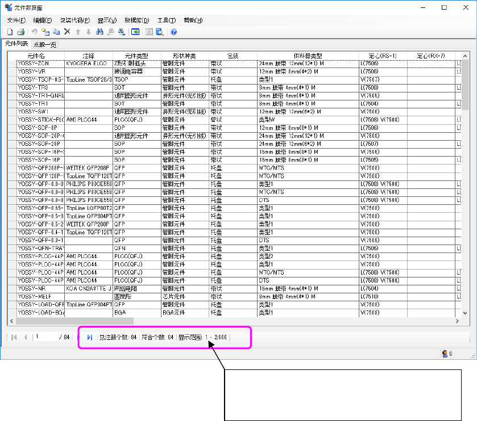Click the blue Help question mark icon
This screenshot has width=477, height=421.
click(x=173, y=32)
